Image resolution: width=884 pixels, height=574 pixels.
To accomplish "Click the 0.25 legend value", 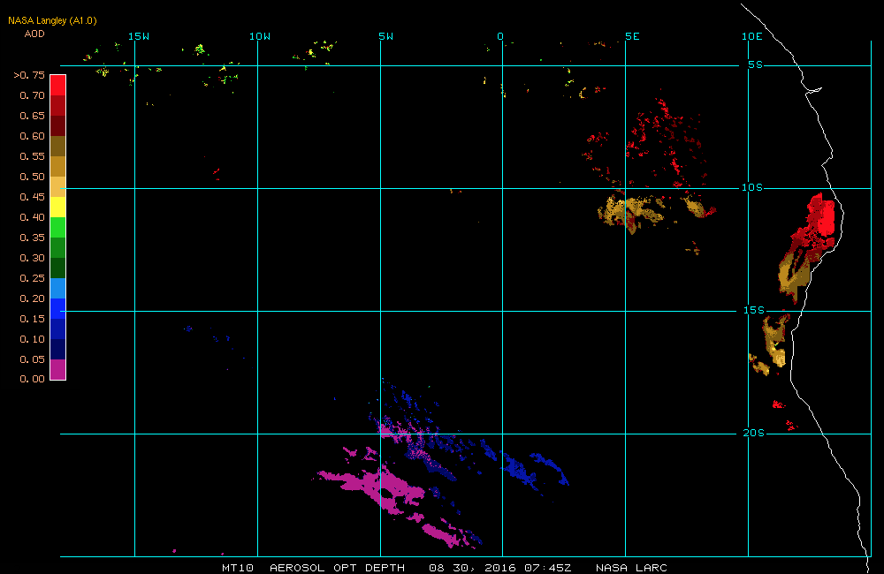I will point(32,278).
